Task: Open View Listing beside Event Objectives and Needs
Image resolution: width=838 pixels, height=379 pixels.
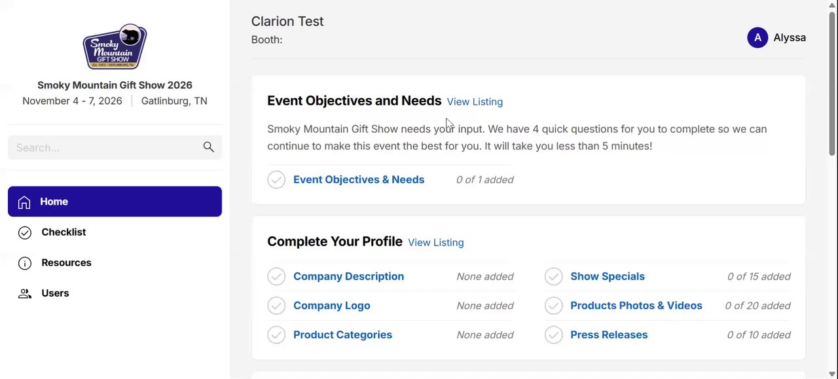Action: 475,101
